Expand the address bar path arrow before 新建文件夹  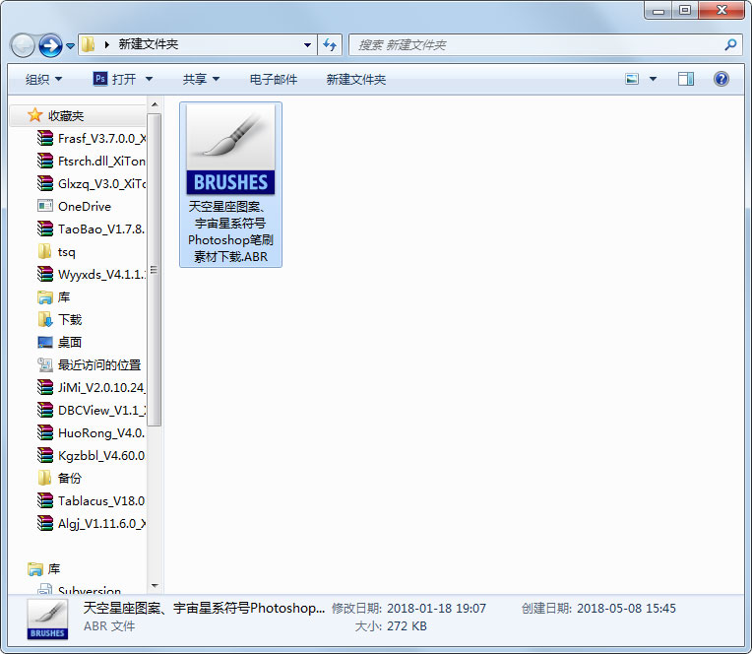[x=107, y=44]
